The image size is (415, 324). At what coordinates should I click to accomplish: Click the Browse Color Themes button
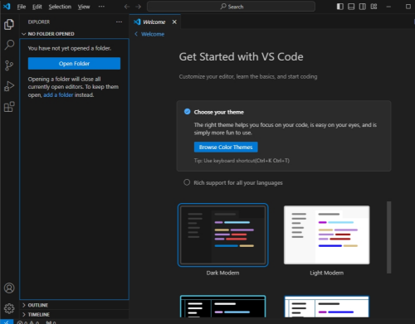(x=226, y=147)
